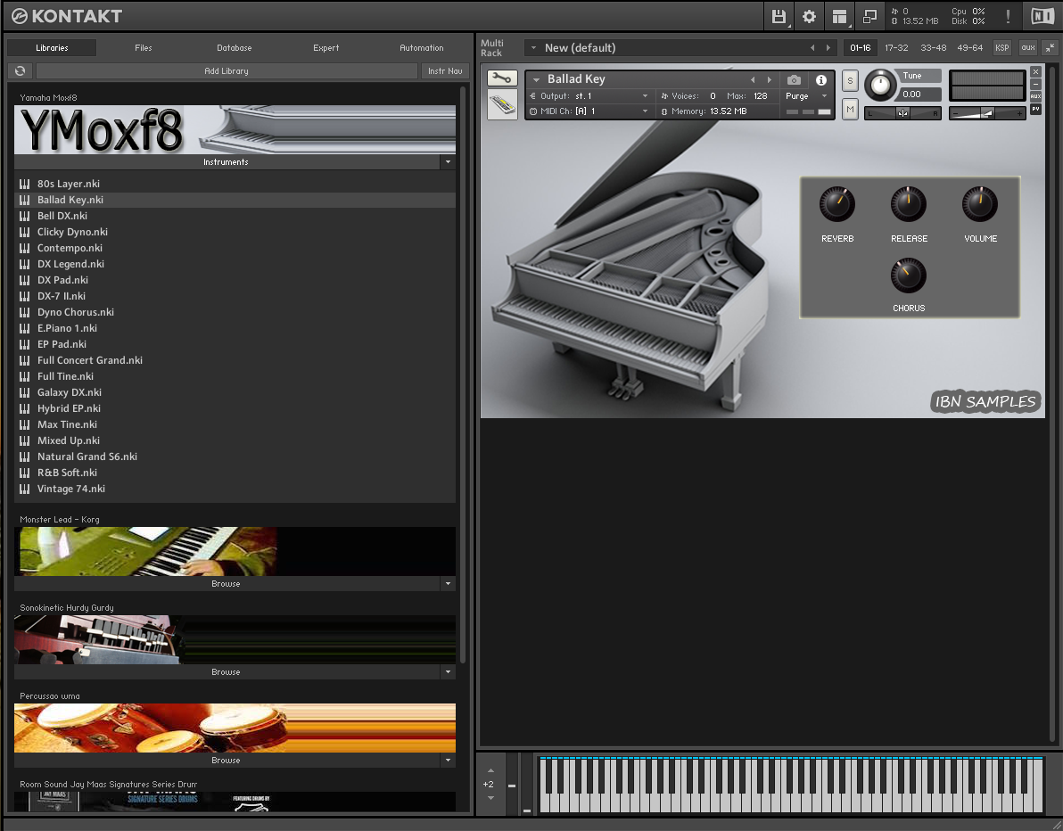Image resolution: width=1063 pixels, height=831 pixels.
Task: Toggle the instrument's small AUX button
Action: (x=1035, y=96)
